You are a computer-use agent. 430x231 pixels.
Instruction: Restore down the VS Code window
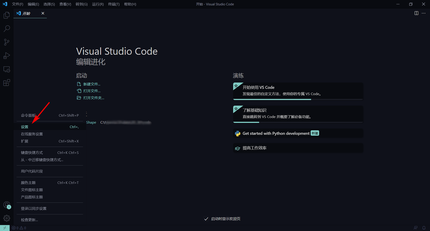(x=411, y=4)
